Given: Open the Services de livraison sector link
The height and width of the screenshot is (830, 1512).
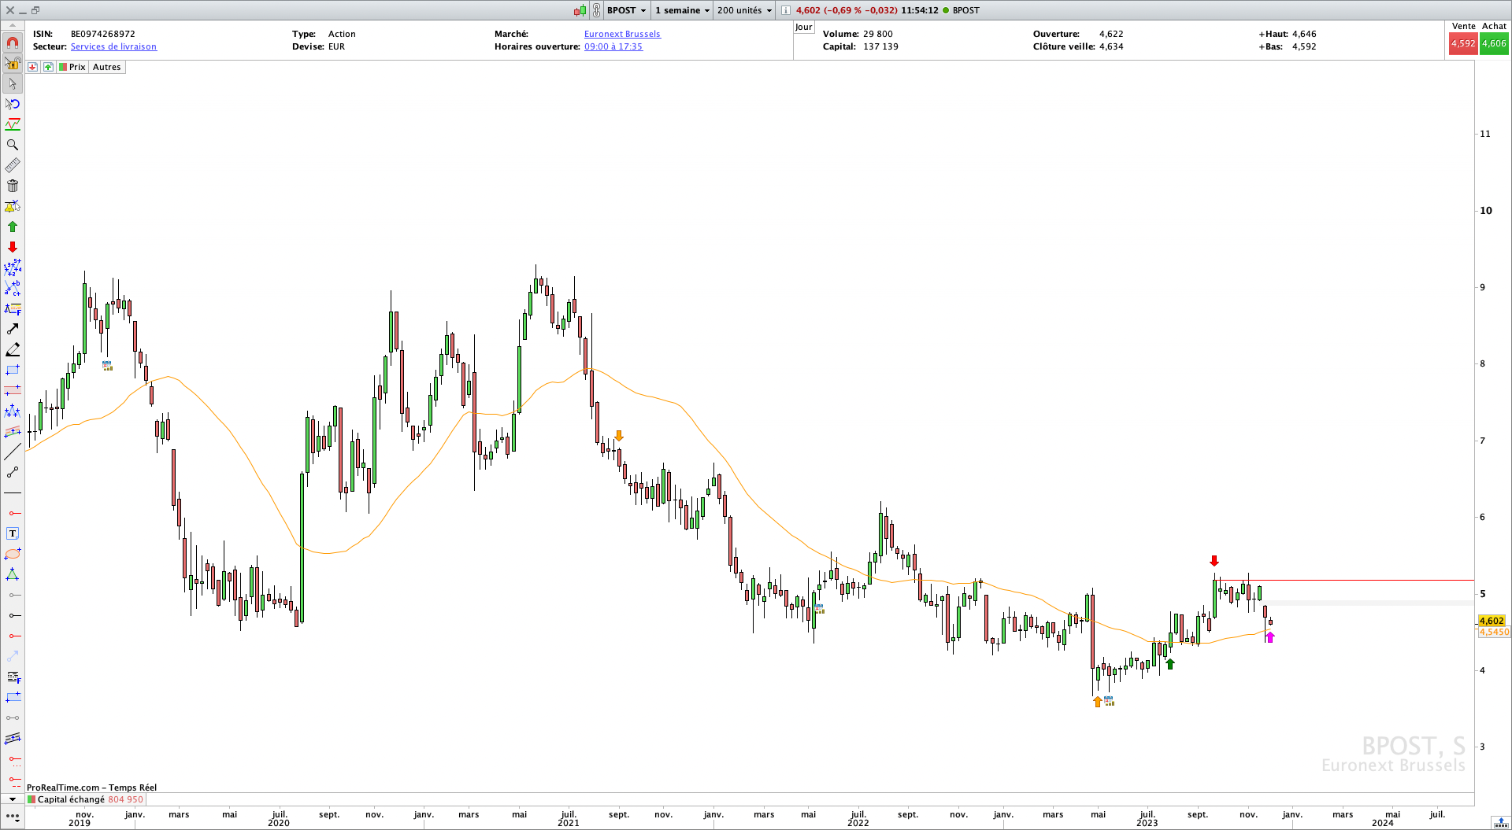Looking at the screenshot, I should tap(113, 46).
